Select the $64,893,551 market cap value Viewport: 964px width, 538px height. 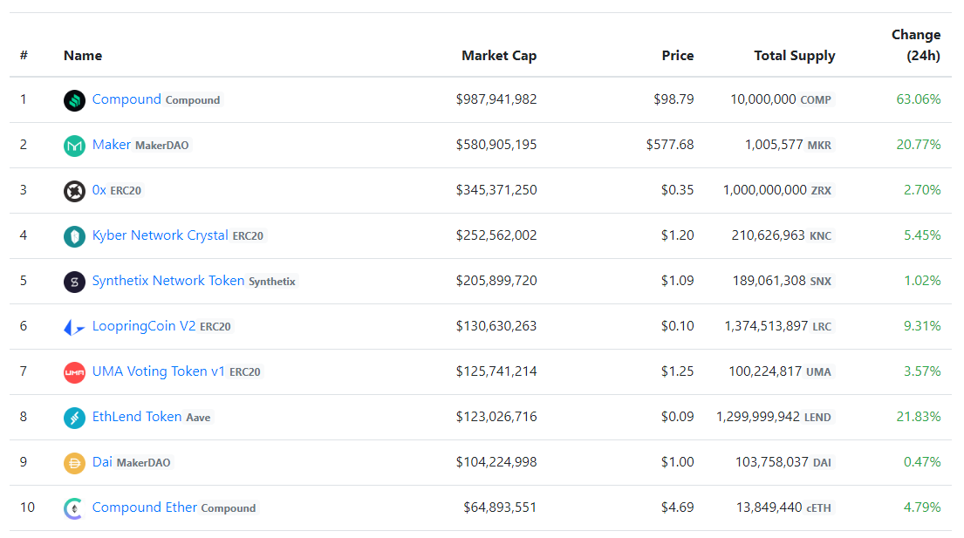(x=500, y=507)
